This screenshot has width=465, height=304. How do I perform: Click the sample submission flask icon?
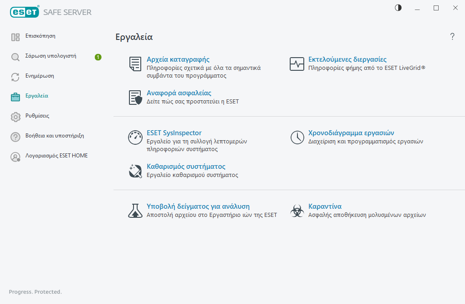tap(135, 211)
